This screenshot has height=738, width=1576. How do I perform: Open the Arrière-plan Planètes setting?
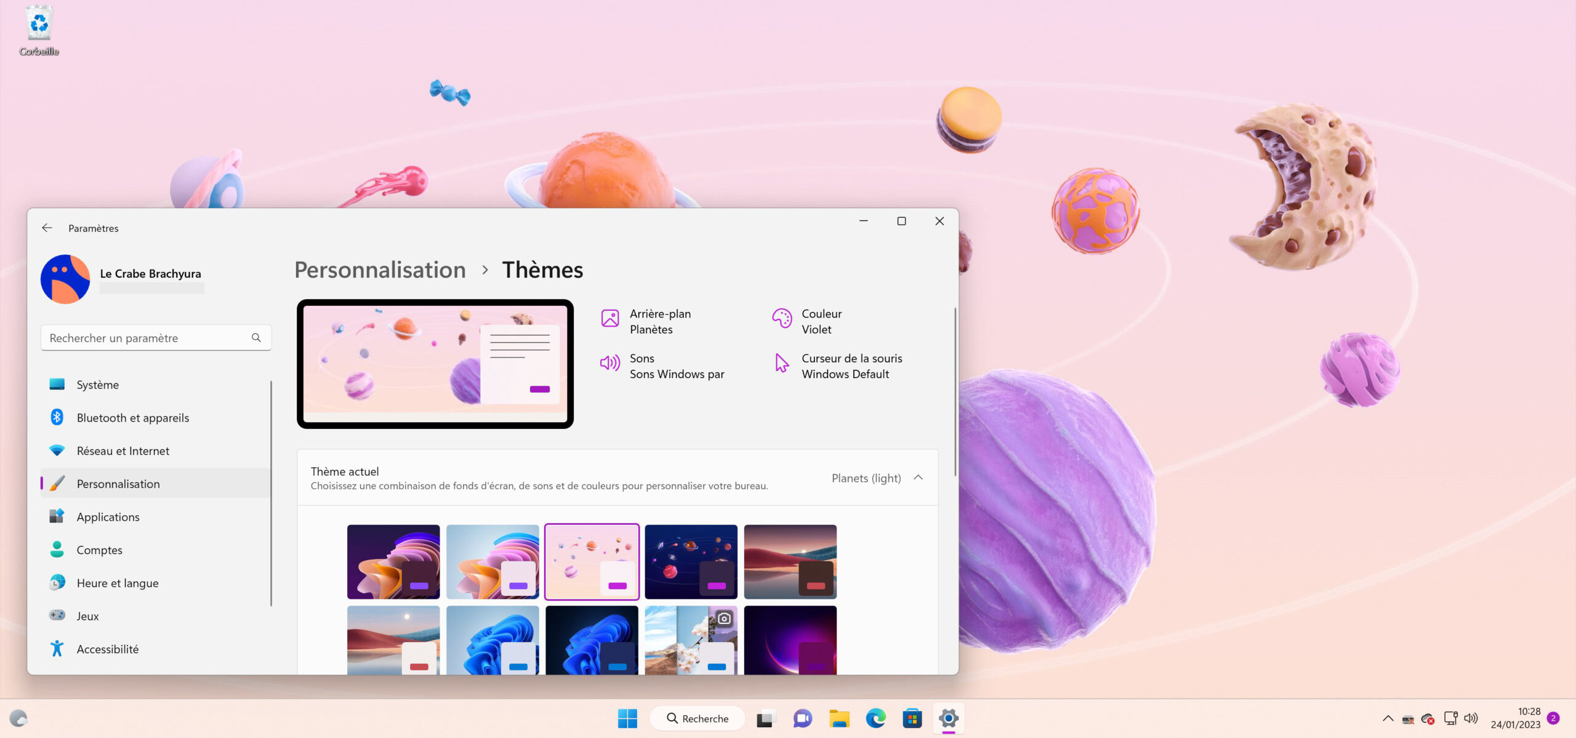click(646, 321)
